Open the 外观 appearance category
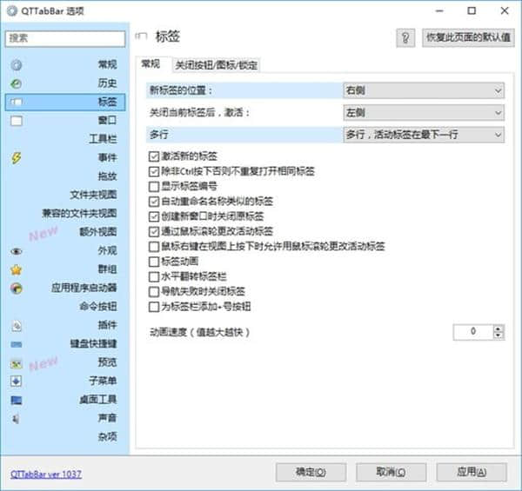The height and width of the screenshot is (491, 522). [65, 250]
